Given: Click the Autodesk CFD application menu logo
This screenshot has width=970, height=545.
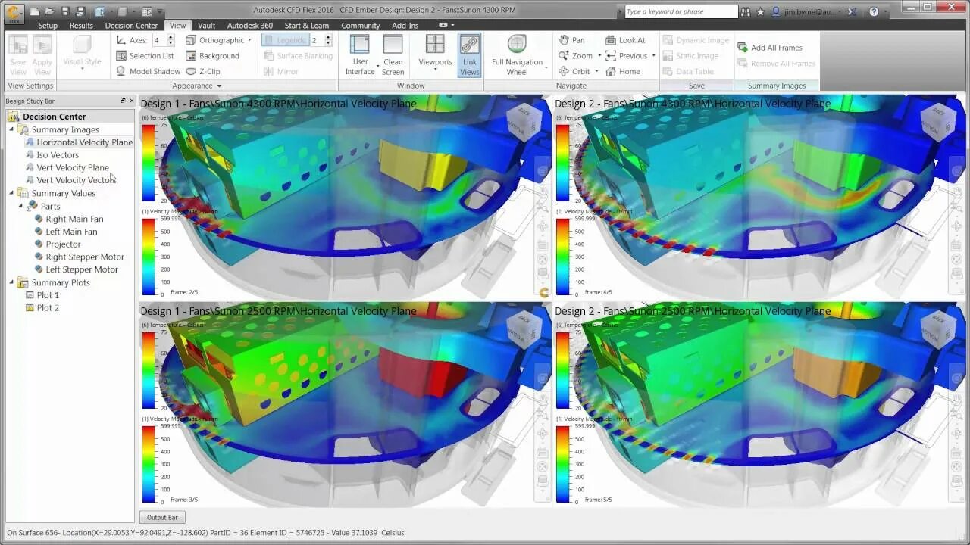Looking at the screenshot, I should [15, 13].
